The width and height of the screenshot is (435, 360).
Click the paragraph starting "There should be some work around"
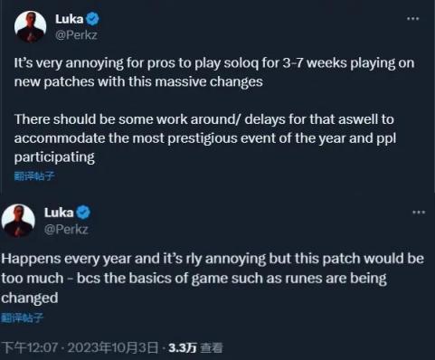(205, 138)
